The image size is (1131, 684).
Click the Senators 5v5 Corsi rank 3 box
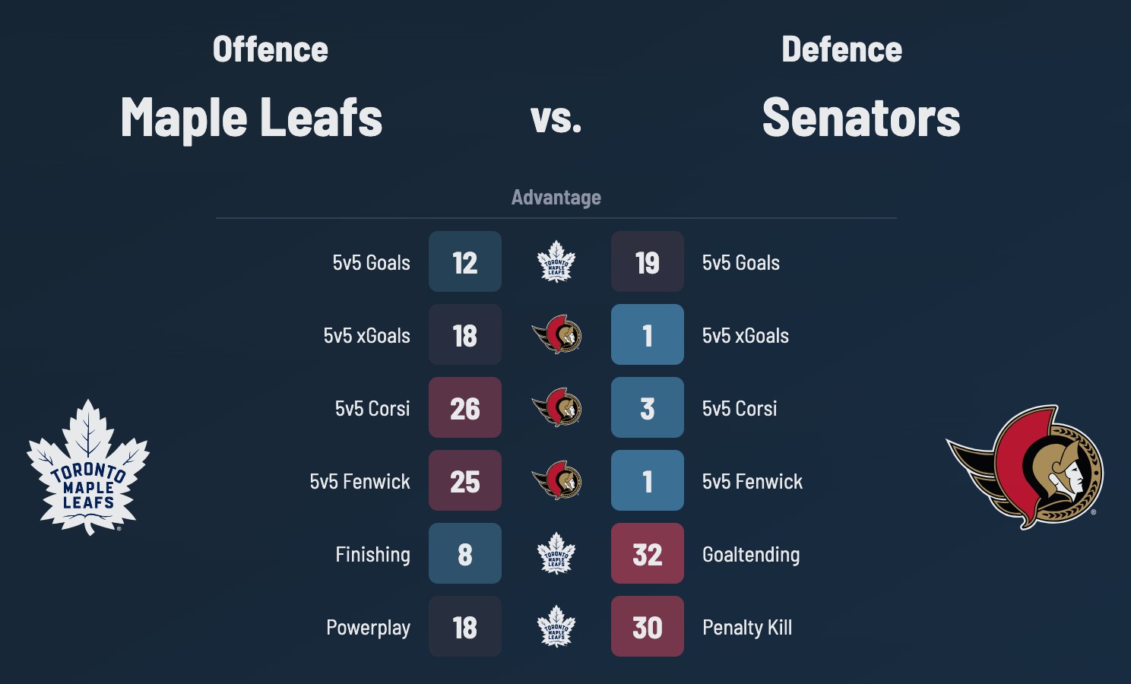tap(648, 408)
